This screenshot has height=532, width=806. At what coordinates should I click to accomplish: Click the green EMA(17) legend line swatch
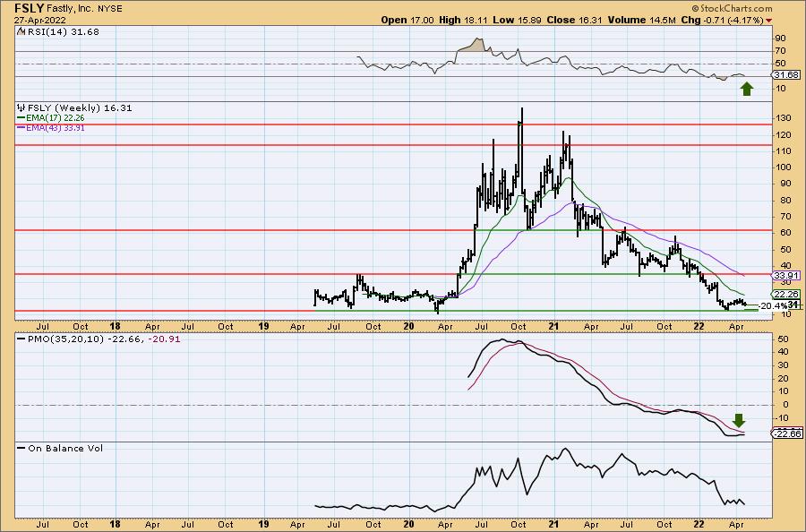21,117
